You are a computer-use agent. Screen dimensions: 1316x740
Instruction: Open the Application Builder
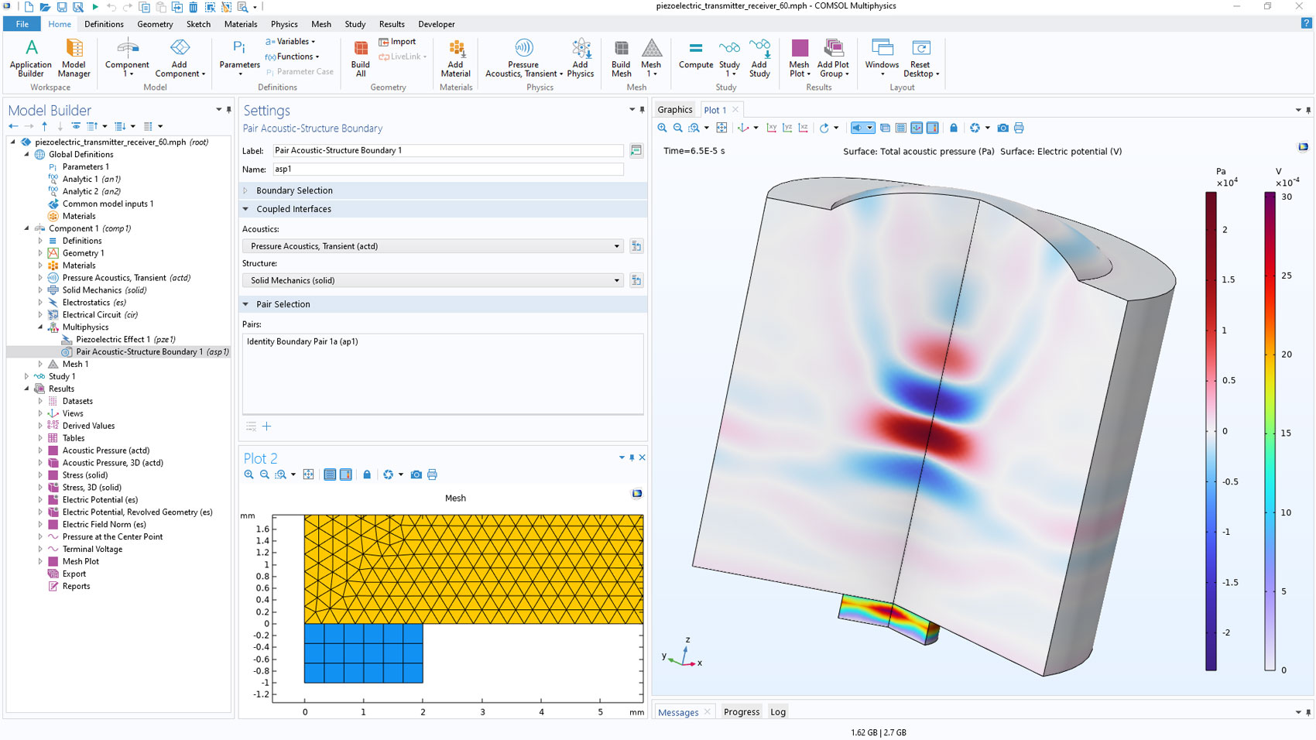31,58
